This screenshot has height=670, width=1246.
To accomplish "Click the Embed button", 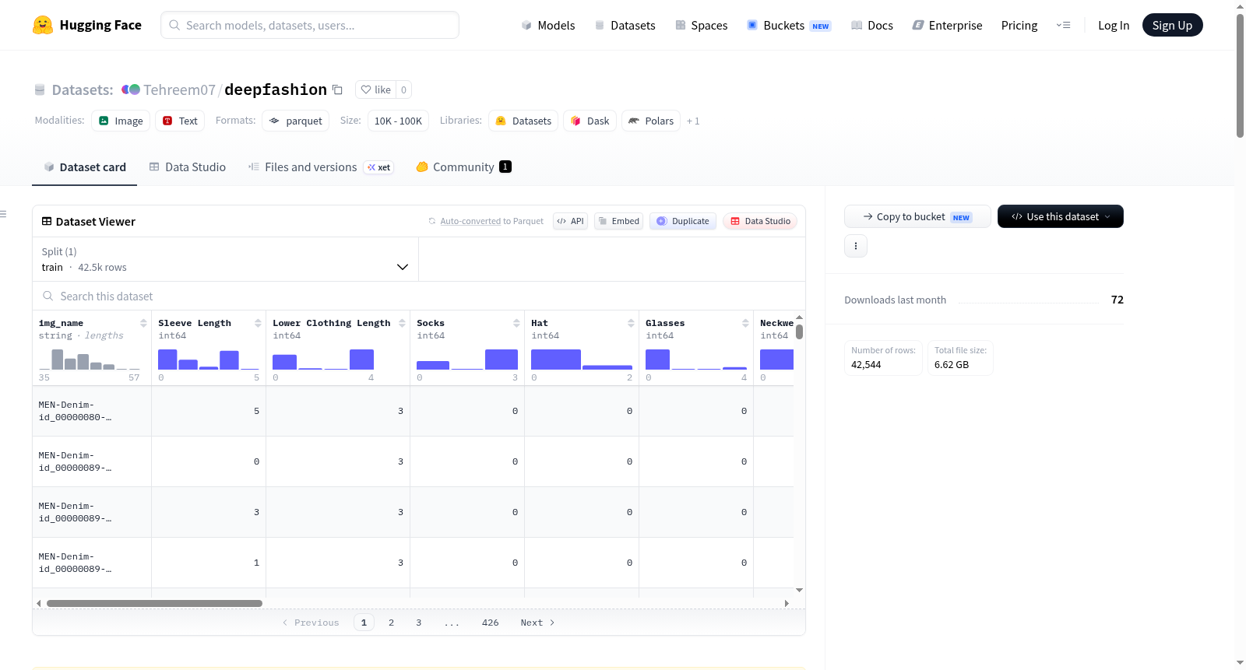I will tap(618, 221).
